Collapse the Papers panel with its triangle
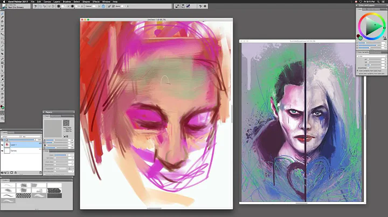Viewport: 388px width, 217px height. click(x=44, y=112)
